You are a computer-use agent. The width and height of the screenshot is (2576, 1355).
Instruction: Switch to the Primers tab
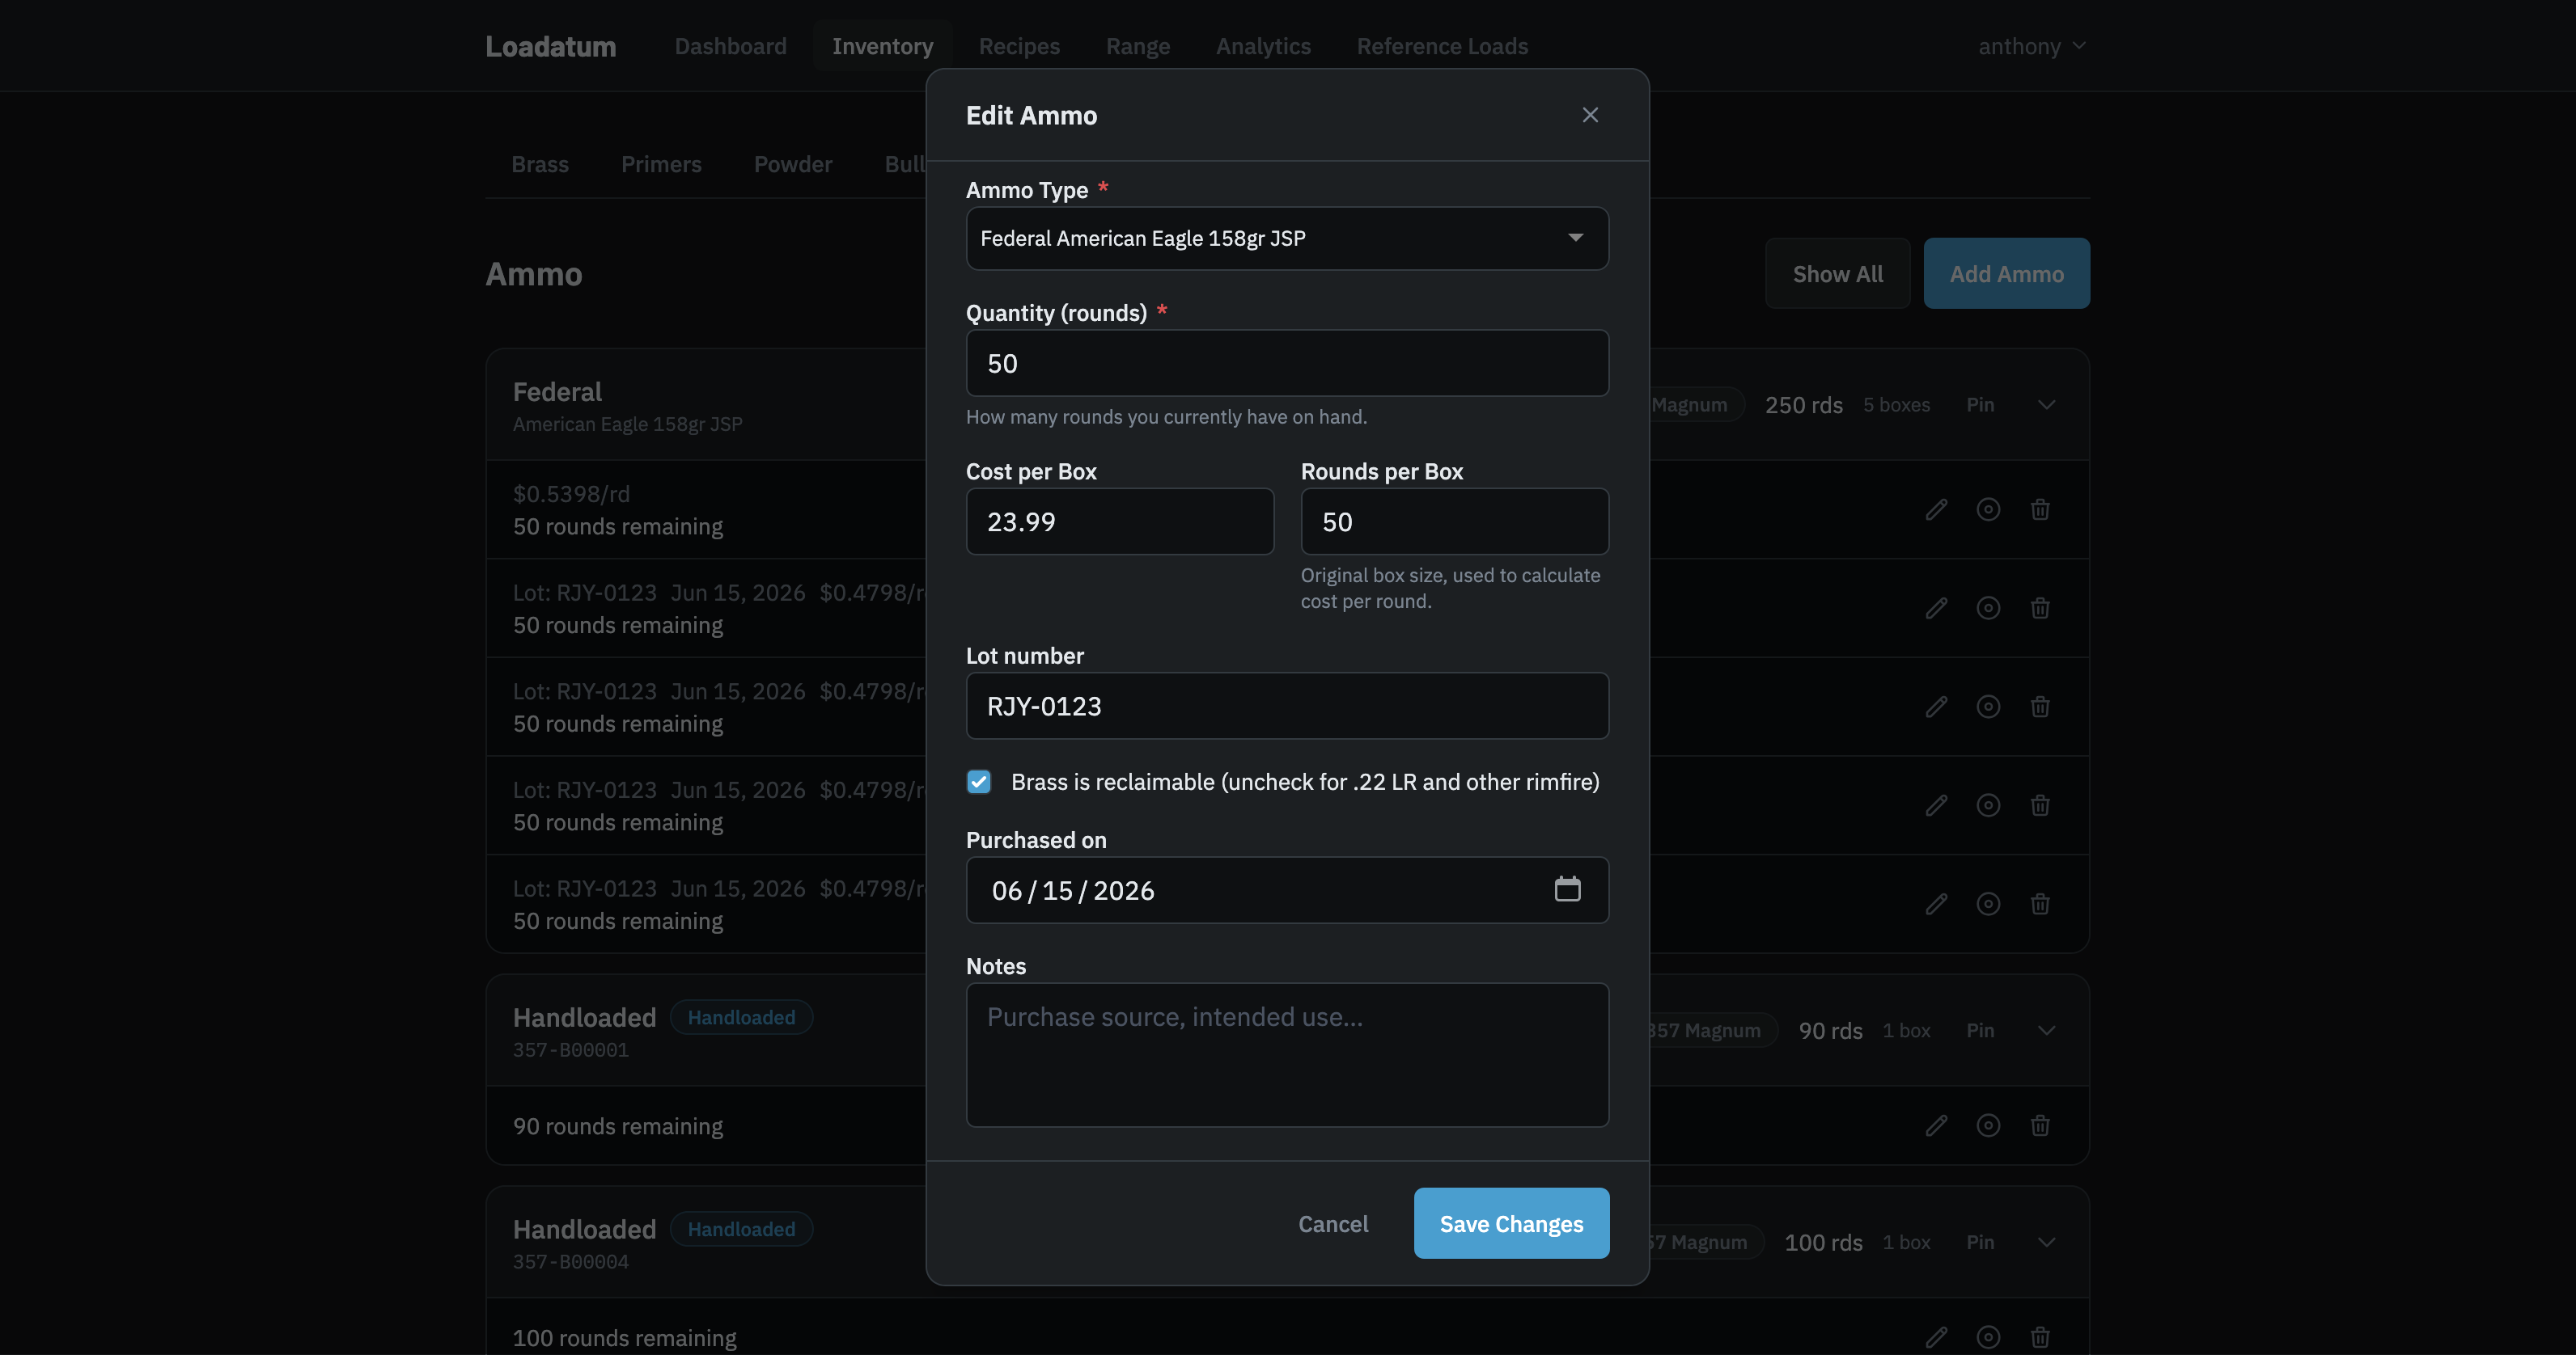coord(661,164)
